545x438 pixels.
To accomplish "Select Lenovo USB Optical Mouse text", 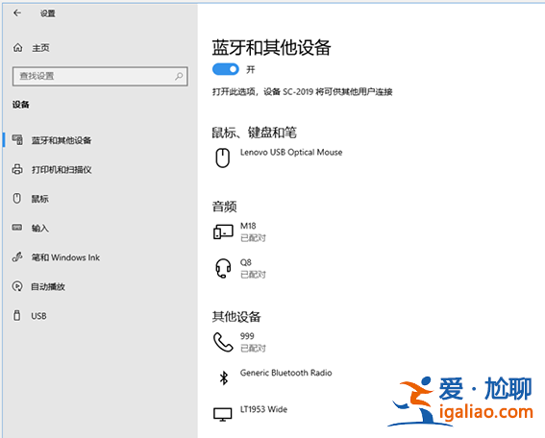I will (x=291, y=152).
